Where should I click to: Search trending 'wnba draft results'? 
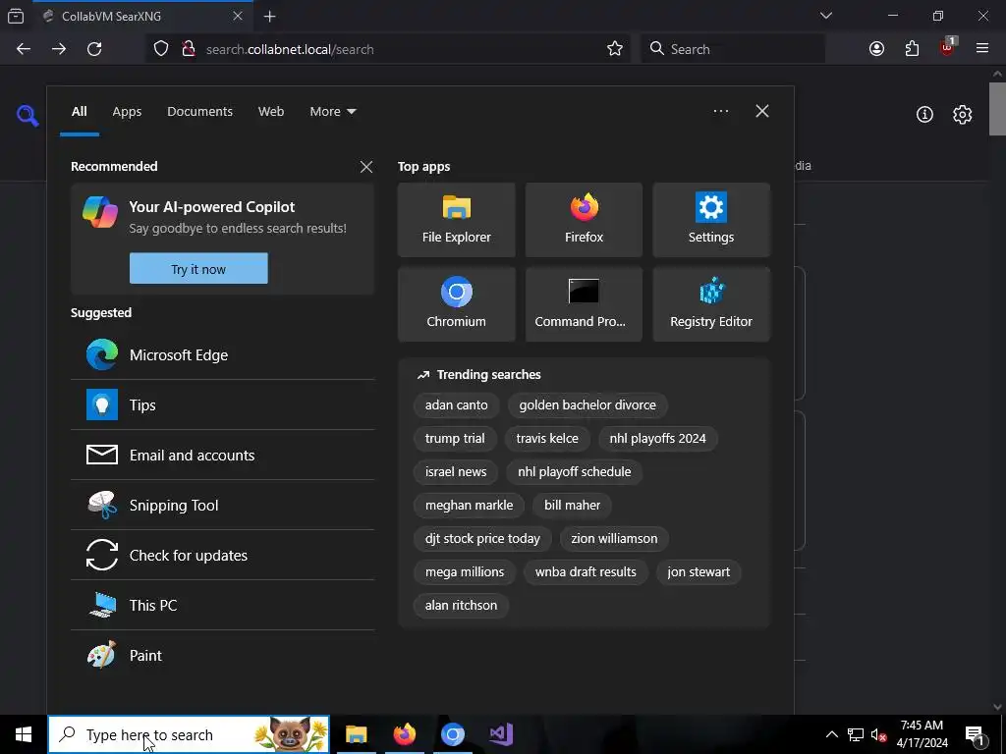coord(586,572)
